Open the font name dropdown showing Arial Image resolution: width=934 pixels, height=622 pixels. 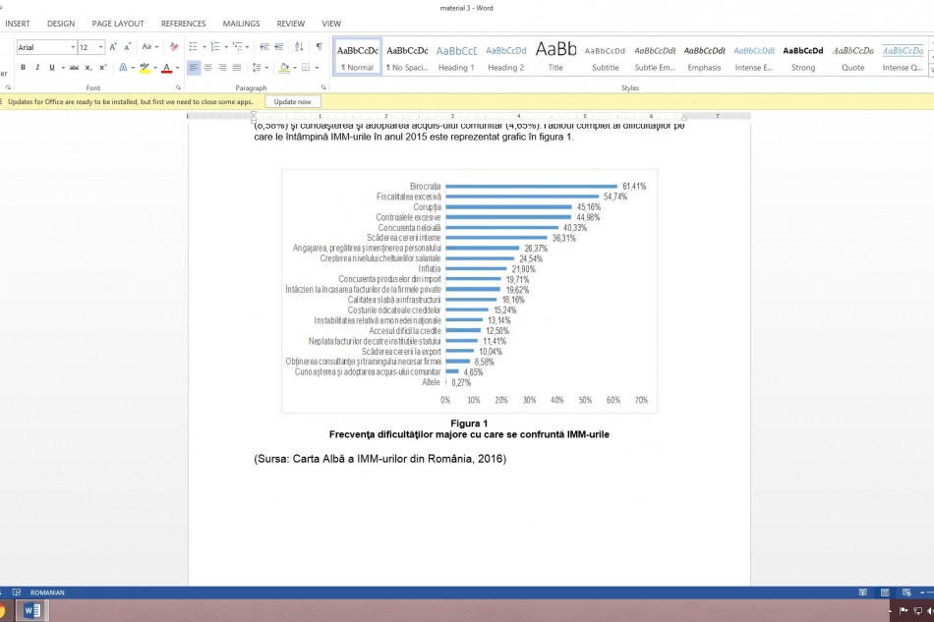[x=73, y=47]
